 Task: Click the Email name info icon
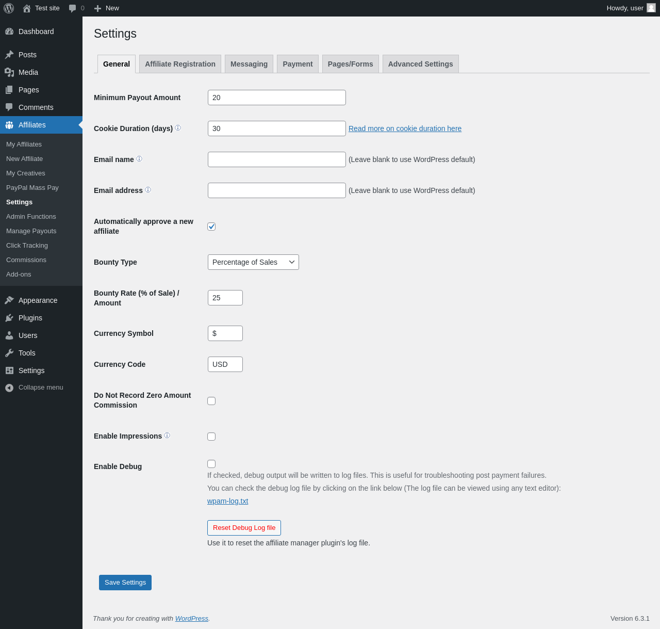(139, 159)
